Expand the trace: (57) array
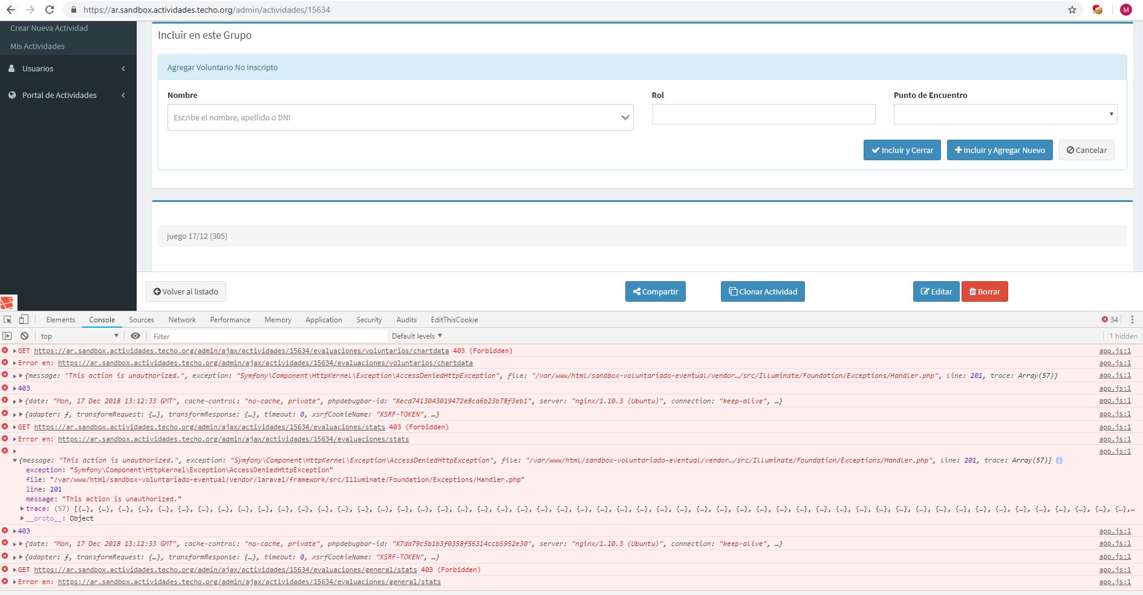 22,509
